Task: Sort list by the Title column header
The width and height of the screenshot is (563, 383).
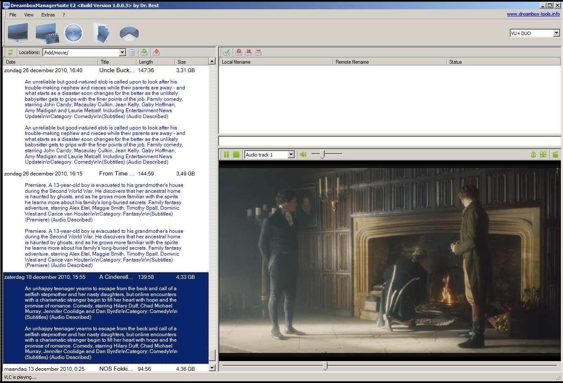Action: tap(117, 62)
